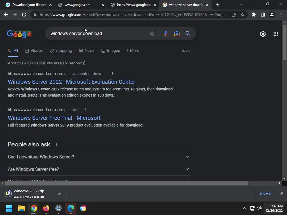Click the scroll-right arrow of horizontal scrollbar

[x=280, y=183]
